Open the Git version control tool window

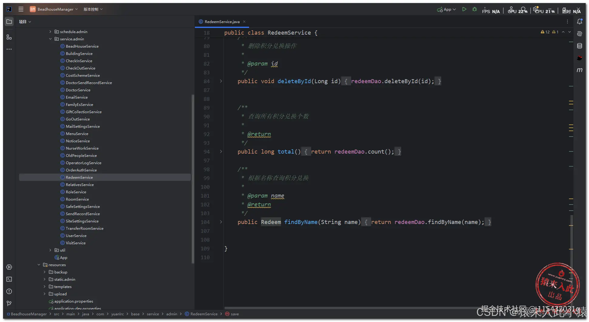(x=9, y=303)
